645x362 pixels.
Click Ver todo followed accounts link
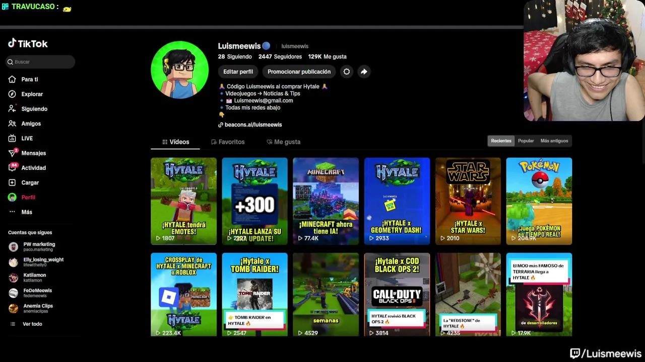click(x=32, y=324)
